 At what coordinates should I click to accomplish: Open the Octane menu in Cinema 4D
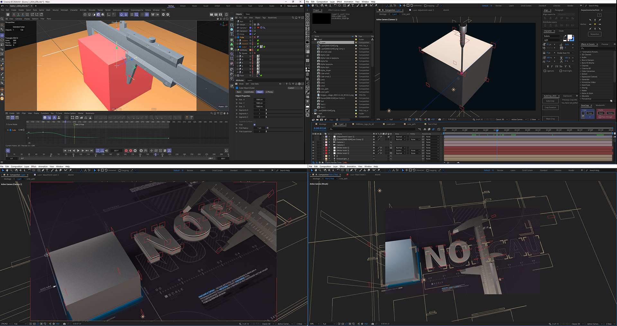[x=148, y=10]
